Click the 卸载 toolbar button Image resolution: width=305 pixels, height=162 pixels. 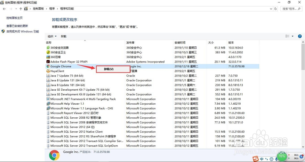(x=64, y=36)
